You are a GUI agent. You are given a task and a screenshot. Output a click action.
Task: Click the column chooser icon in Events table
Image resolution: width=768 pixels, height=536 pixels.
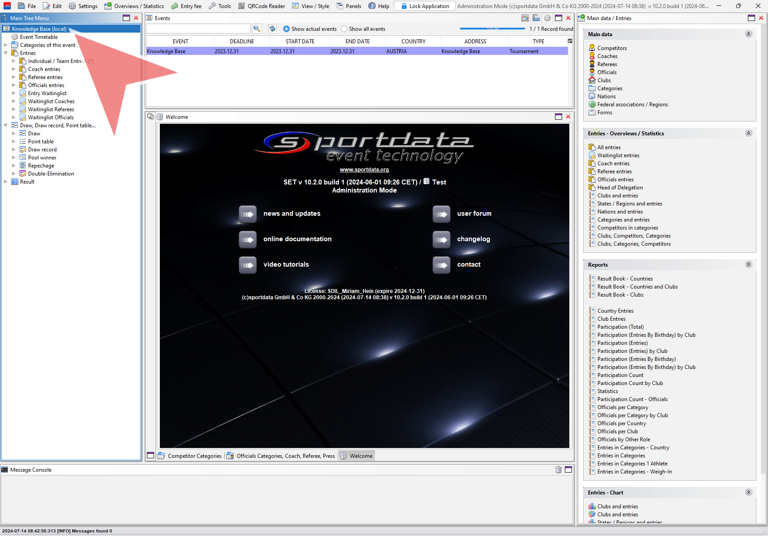pyautogui.click(x=570, y=41)
